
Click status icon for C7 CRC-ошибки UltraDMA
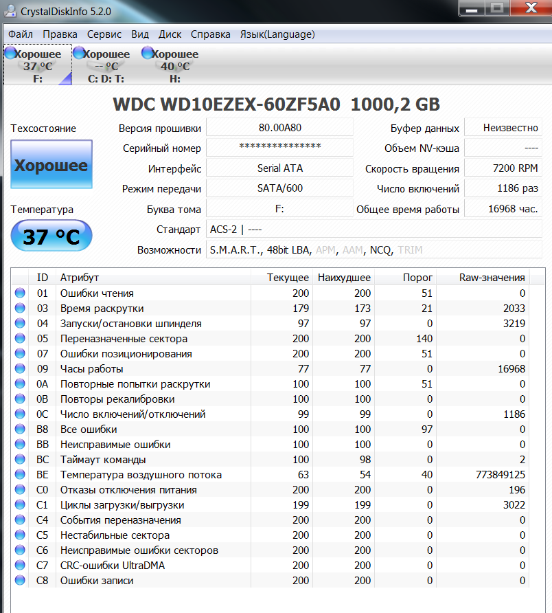20,565
